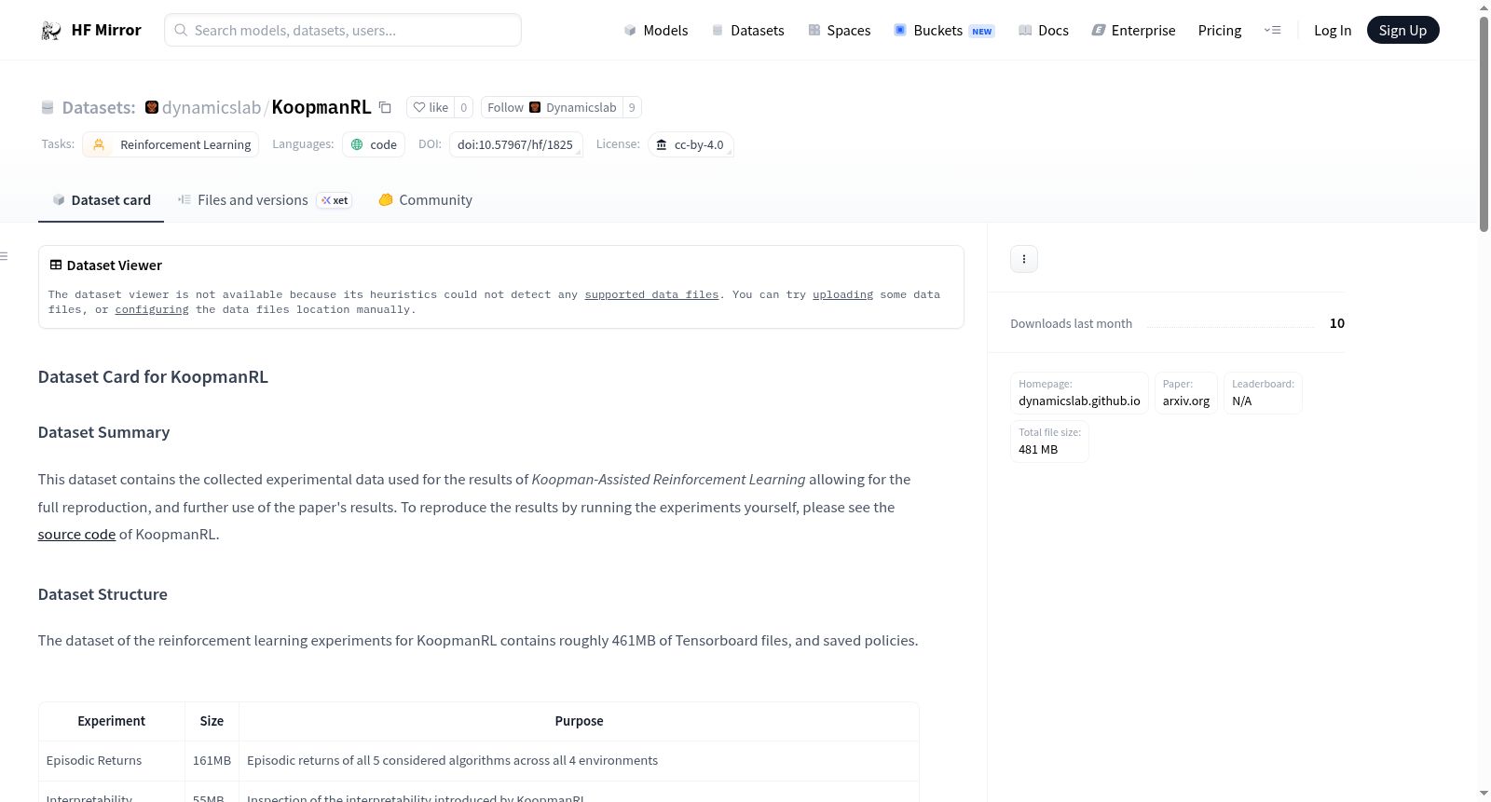Open the three-dot options menu
The image size is (1491, 802).
pyautogui.click(x=1024, y=259)
